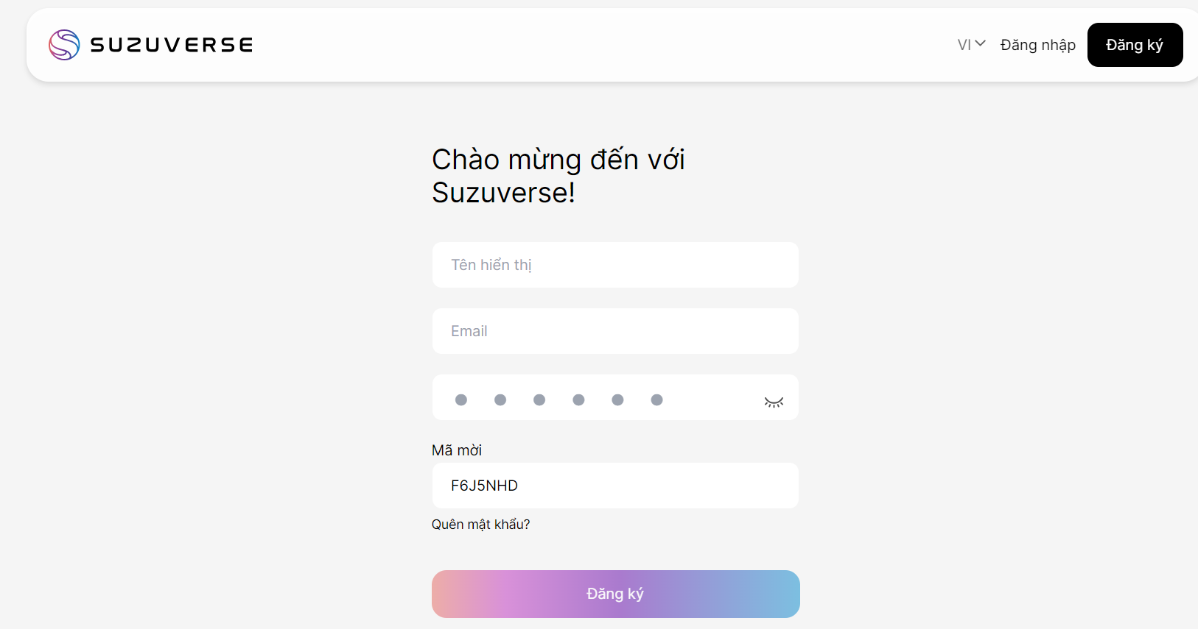Click the last password dot
The height and width of the screenshot is (629, 1198).
point(656,399)
